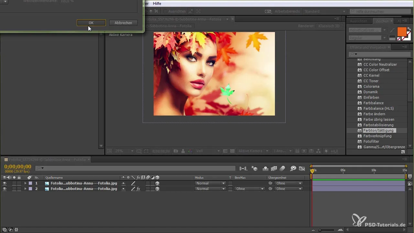Viewport: 414px width, 233px height.
Task: Take snapshot with camera icon
Action: 176,151
